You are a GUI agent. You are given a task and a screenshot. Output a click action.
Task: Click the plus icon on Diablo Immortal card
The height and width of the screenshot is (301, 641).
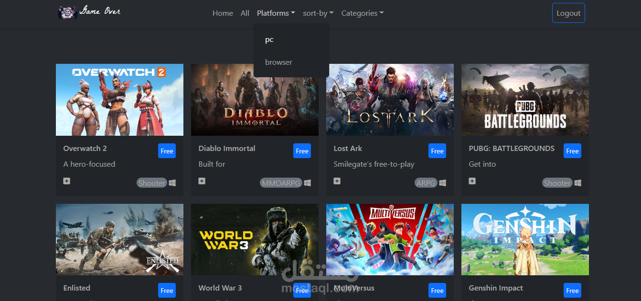202,181
